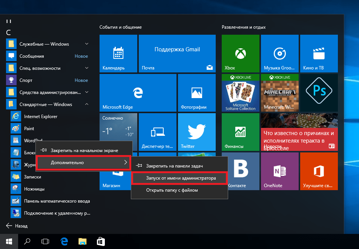The width and height of the screenshot is (359, 249).
Task: Open the OneNote tile
Action: coord(279,171)
